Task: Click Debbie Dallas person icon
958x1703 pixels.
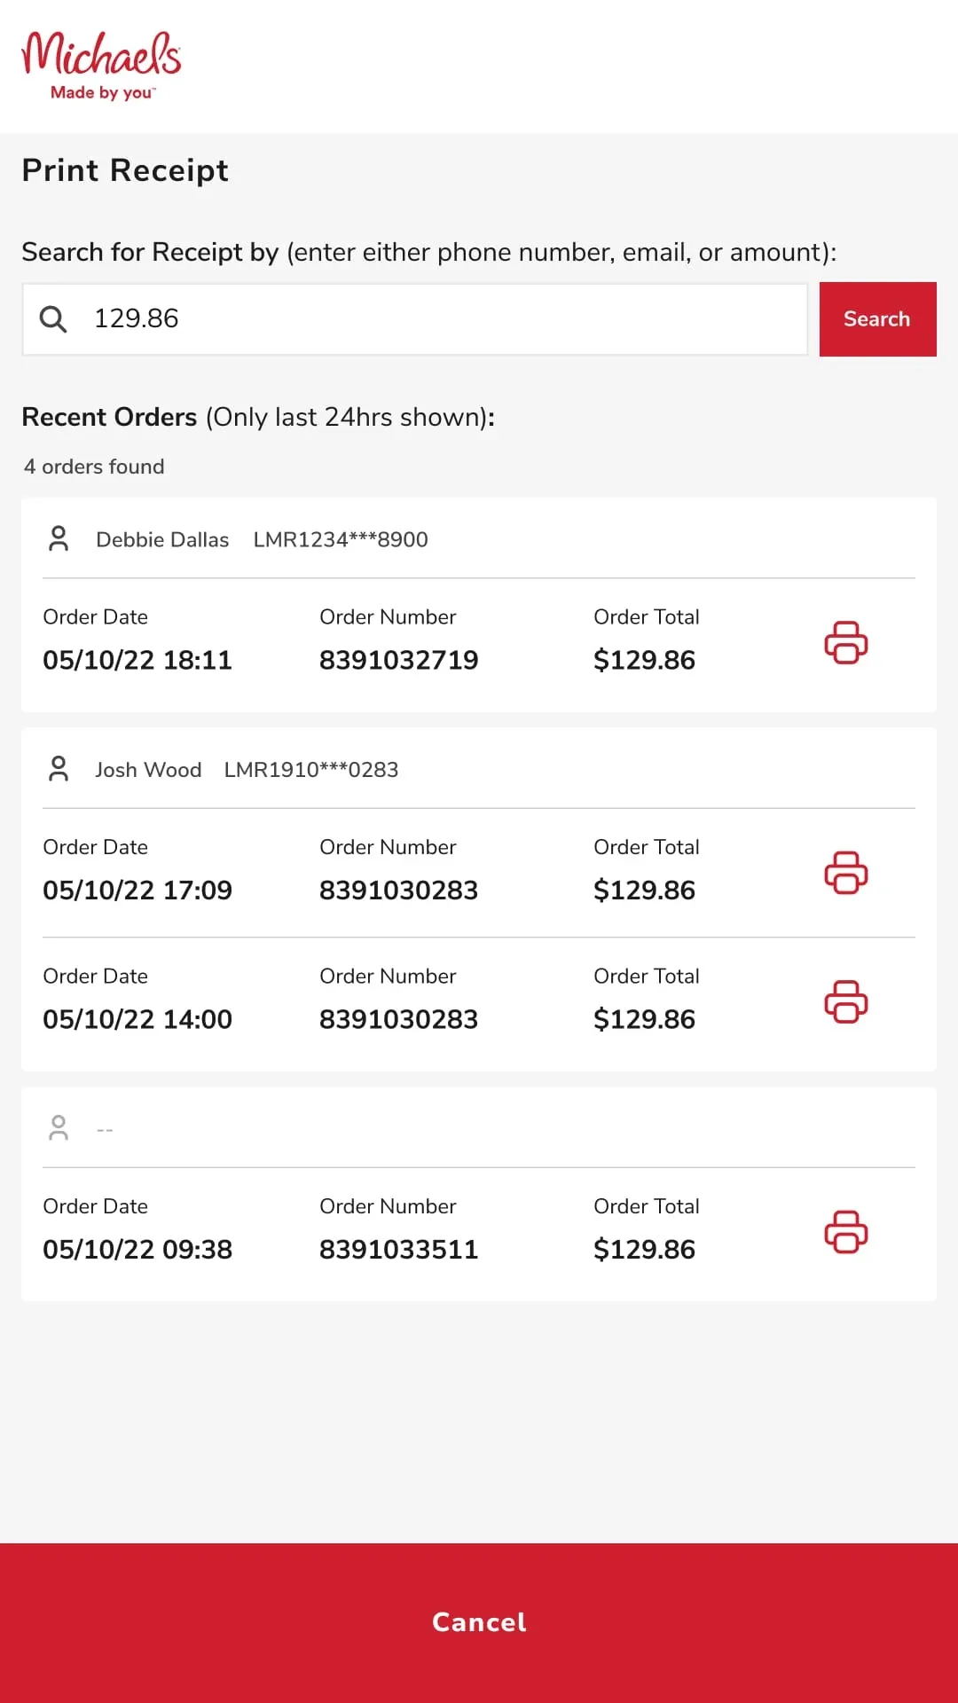Action: [59, 538]
